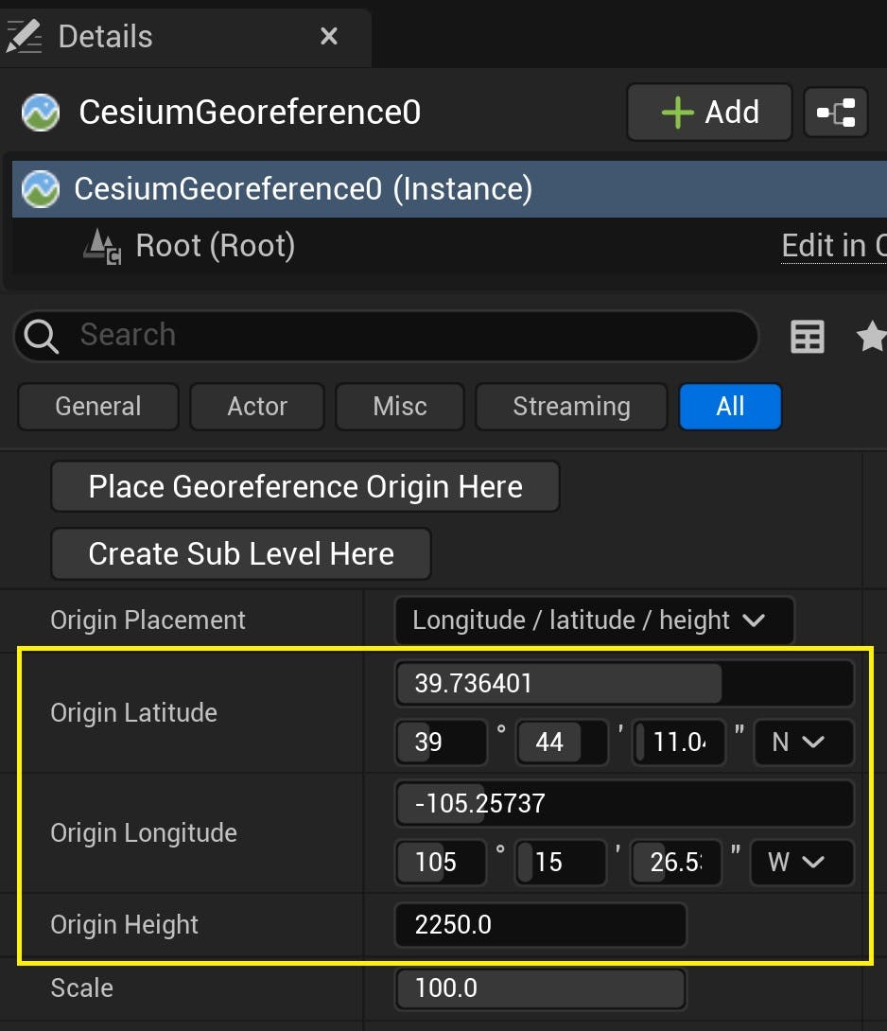Click the Origin Latitude decimal value 39.736401
This screenshot has width=887, height=1031.
pos(624,683)
